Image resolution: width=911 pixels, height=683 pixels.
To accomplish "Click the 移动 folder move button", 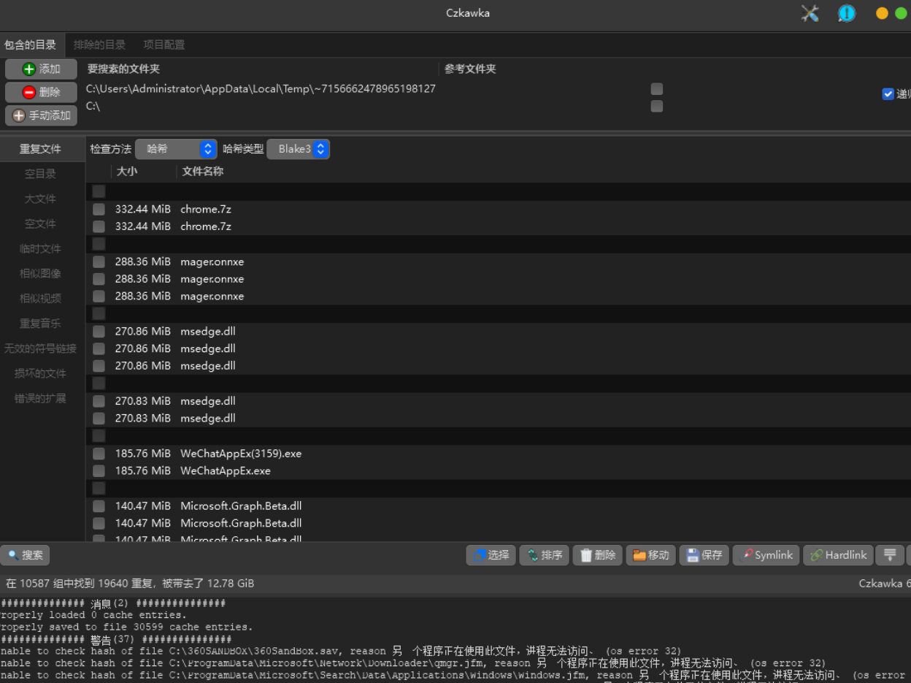I will tap(650, 555).
